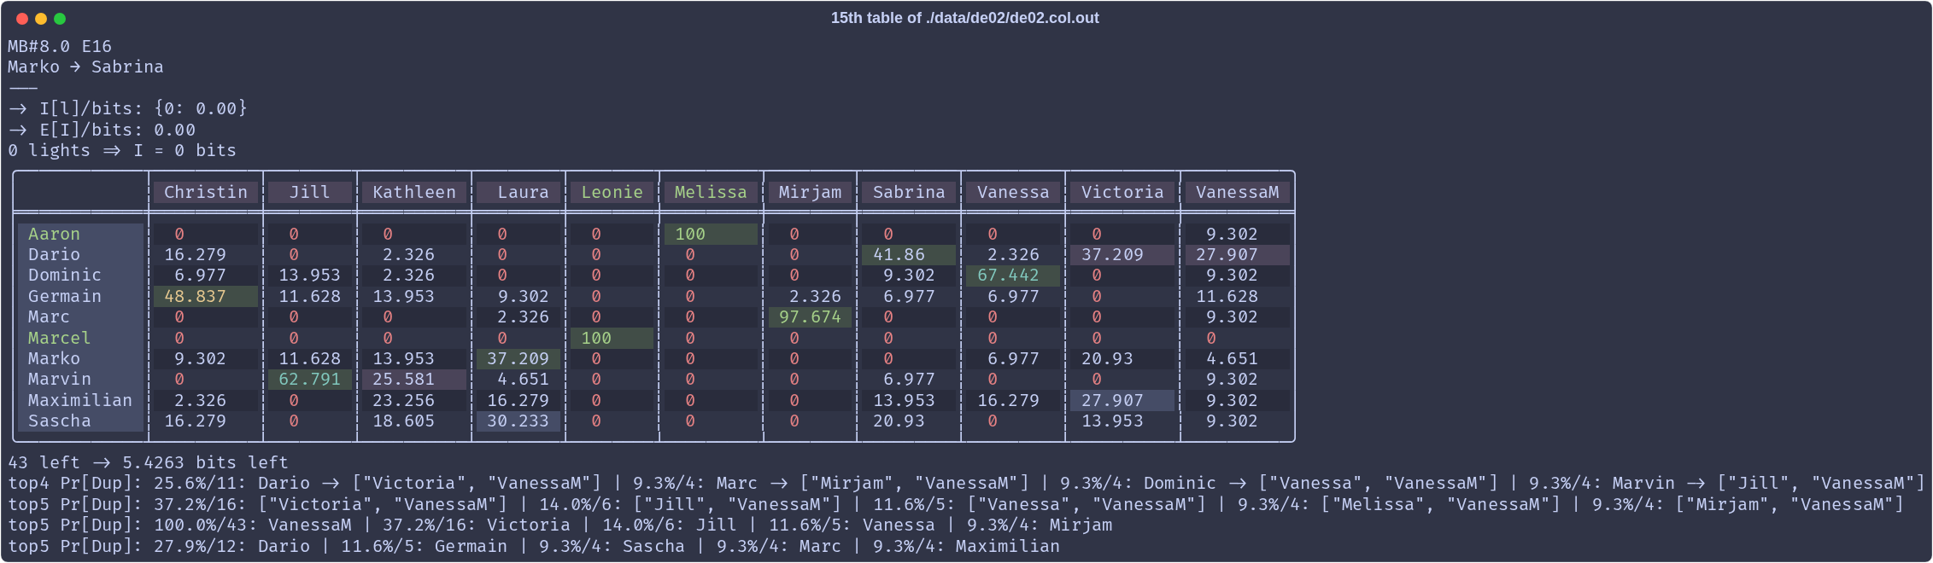Click the 100 cell for Aaron and Melissa
Screen dimensions: 1933x563
(x=712, y=234)
